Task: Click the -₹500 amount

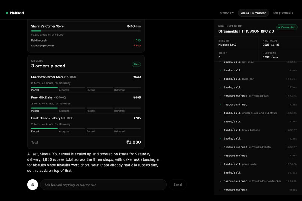Action: [x=136, y=46]
